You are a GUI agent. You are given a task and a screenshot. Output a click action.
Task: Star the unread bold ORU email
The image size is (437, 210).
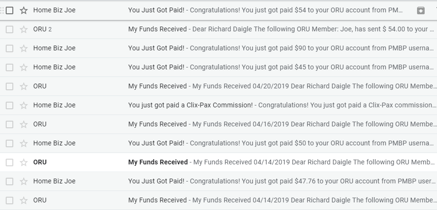coord(24,162)
